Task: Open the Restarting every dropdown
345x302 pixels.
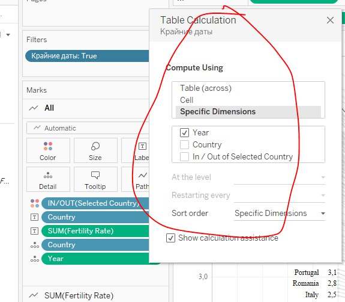Action: click(x=280, y=196)
